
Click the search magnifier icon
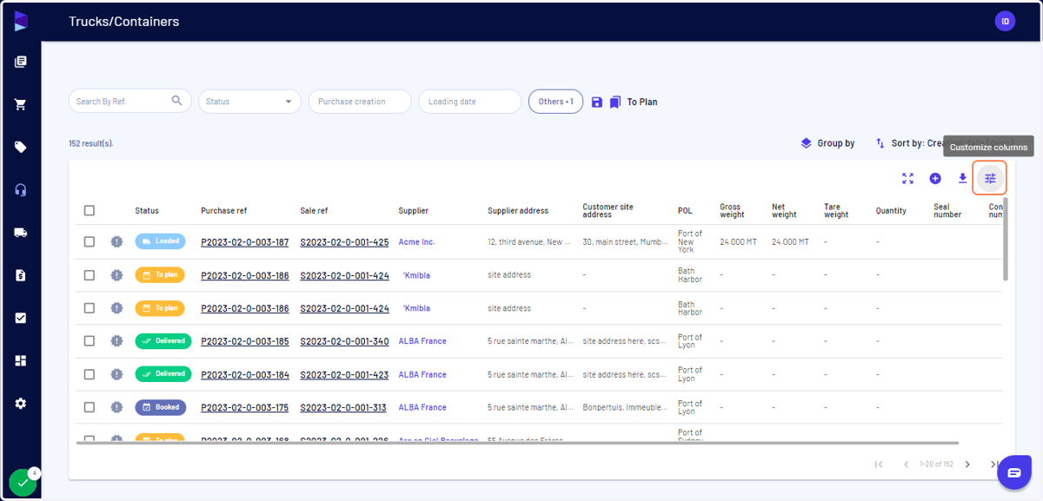tap(177, 101)
